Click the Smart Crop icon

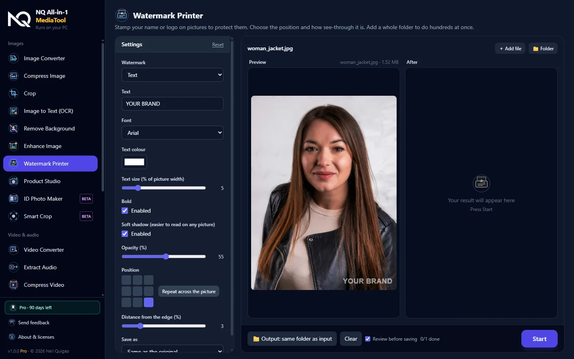pyautogui.click(x=14, y=216)
